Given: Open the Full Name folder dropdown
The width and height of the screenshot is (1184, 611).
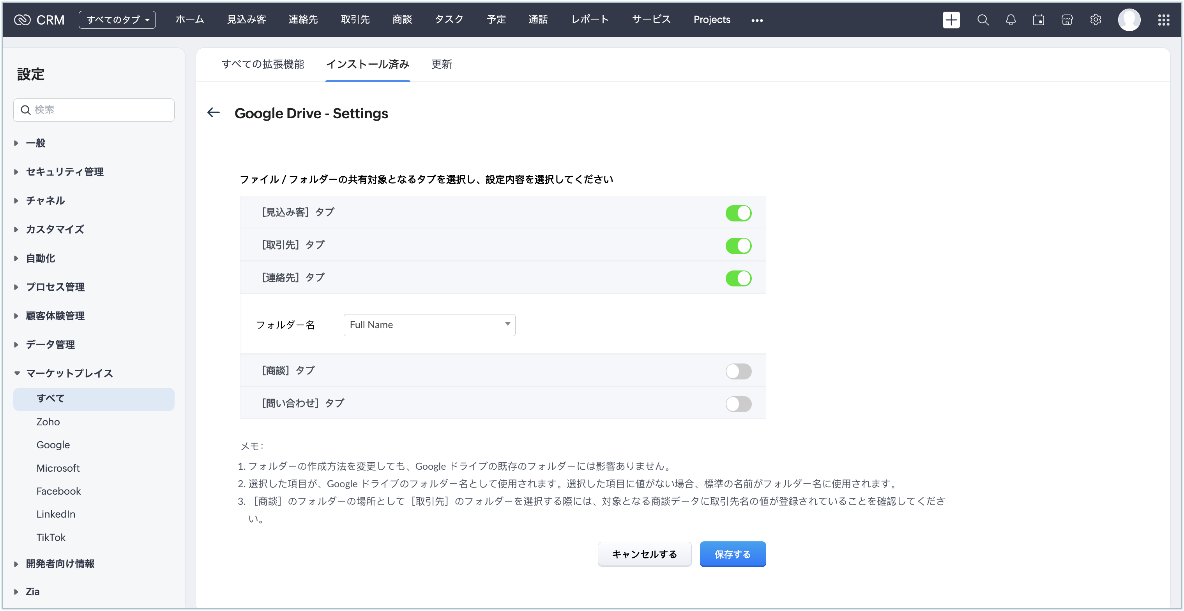Looking at the screenshot, I should tap(429, 325).
